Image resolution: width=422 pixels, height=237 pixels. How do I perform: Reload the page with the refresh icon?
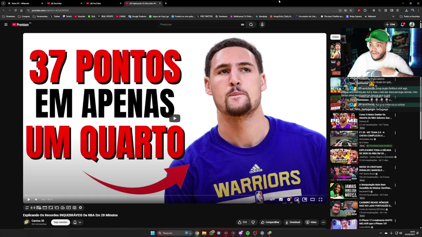point(15,10)
